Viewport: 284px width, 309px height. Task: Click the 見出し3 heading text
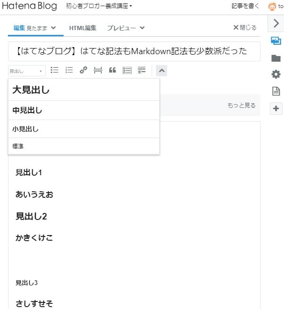click(26, 283)
